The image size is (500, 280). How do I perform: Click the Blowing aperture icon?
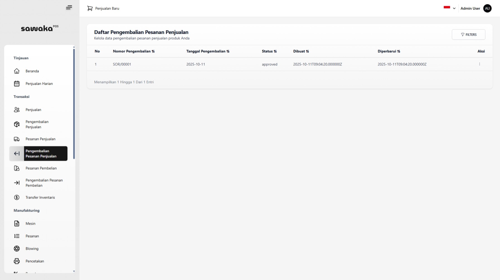(x=17, y=249)
